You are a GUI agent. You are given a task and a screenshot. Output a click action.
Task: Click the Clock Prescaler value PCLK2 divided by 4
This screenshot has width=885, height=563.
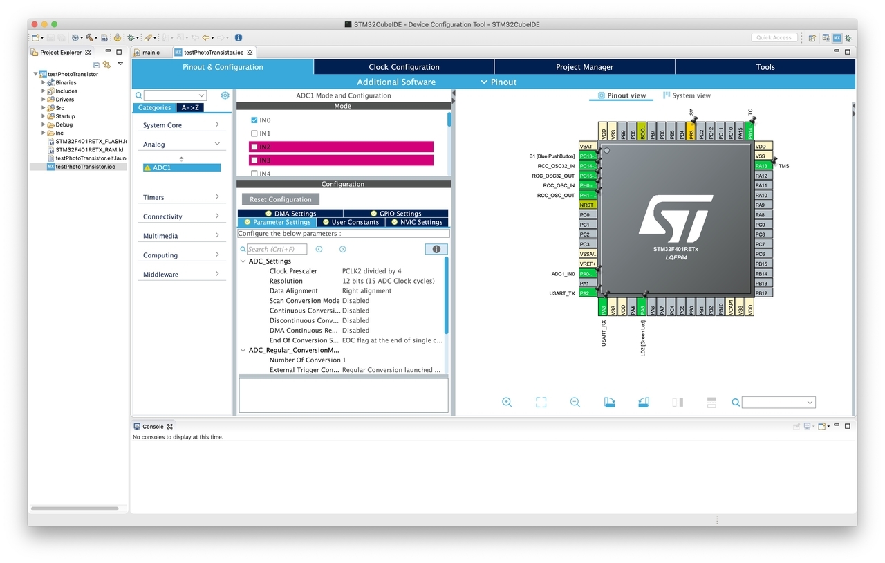372,271
